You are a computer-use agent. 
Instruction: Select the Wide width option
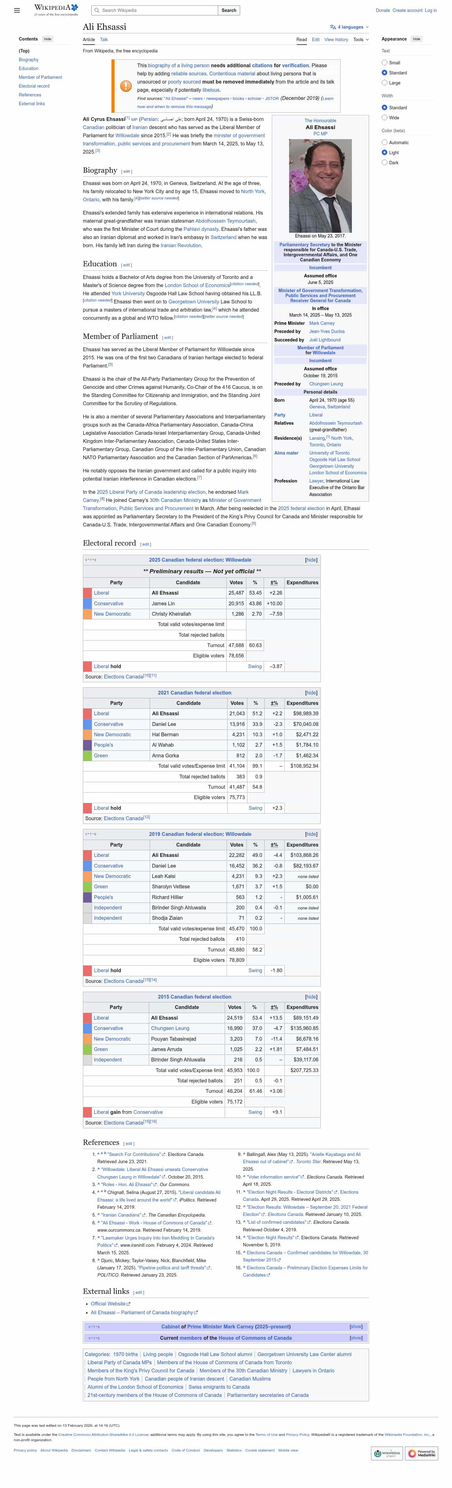pos(385,118)
